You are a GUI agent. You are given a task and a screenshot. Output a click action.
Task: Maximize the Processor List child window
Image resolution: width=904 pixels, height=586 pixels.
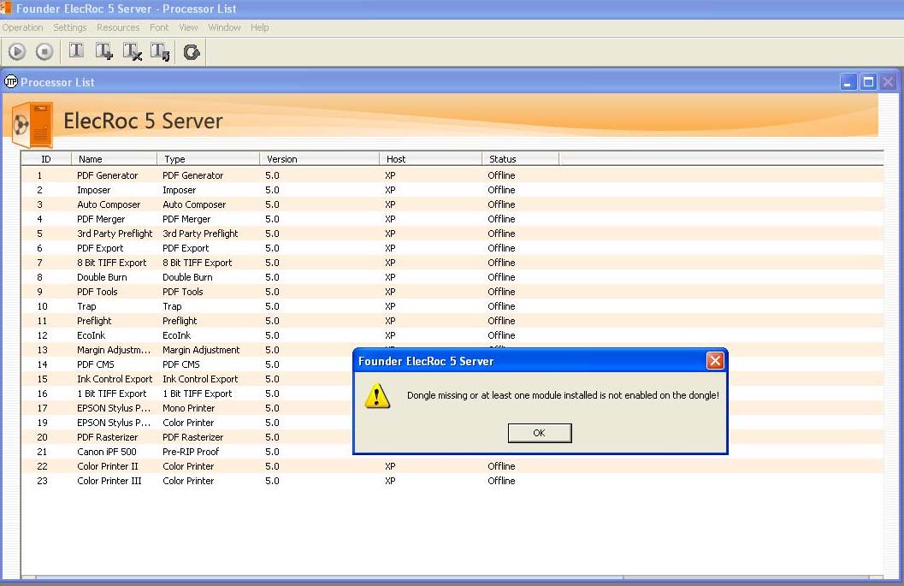click(x=868, y=82)
